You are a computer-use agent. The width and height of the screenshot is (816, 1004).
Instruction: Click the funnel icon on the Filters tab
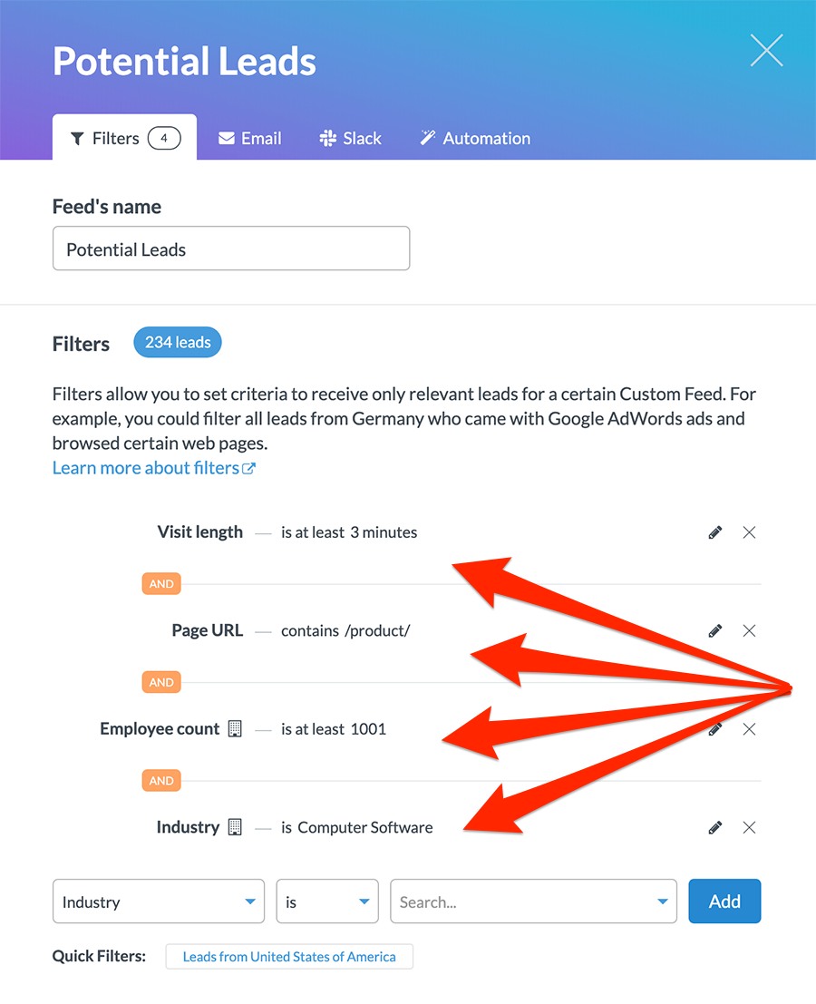coord(77,138)
